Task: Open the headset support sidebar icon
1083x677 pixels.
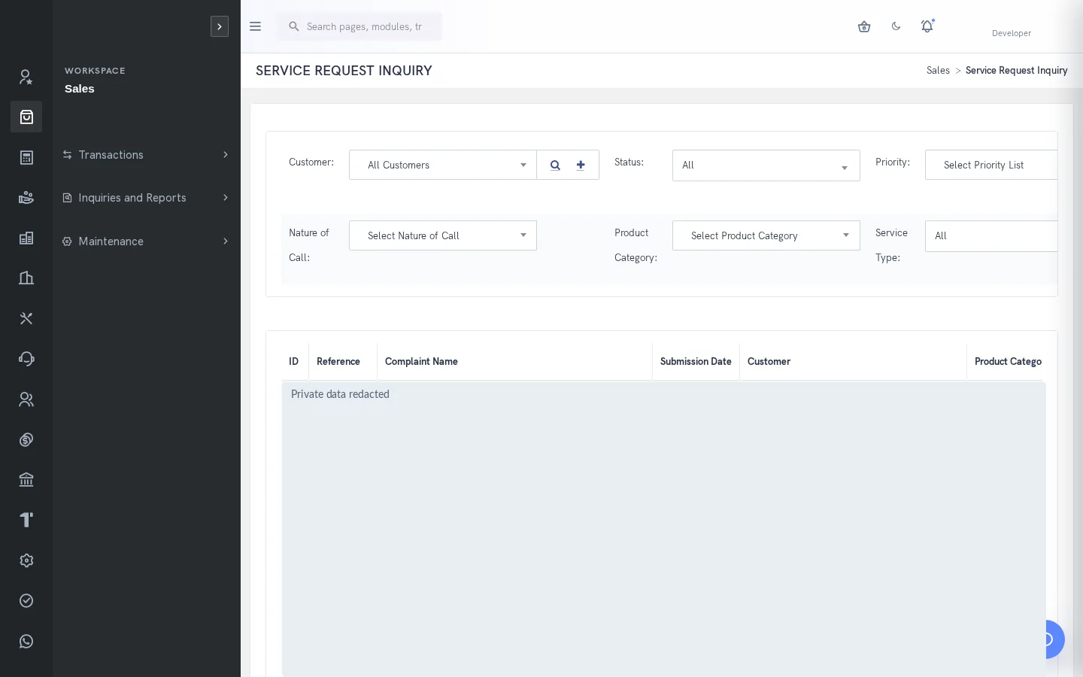Action: pos(26,359)
